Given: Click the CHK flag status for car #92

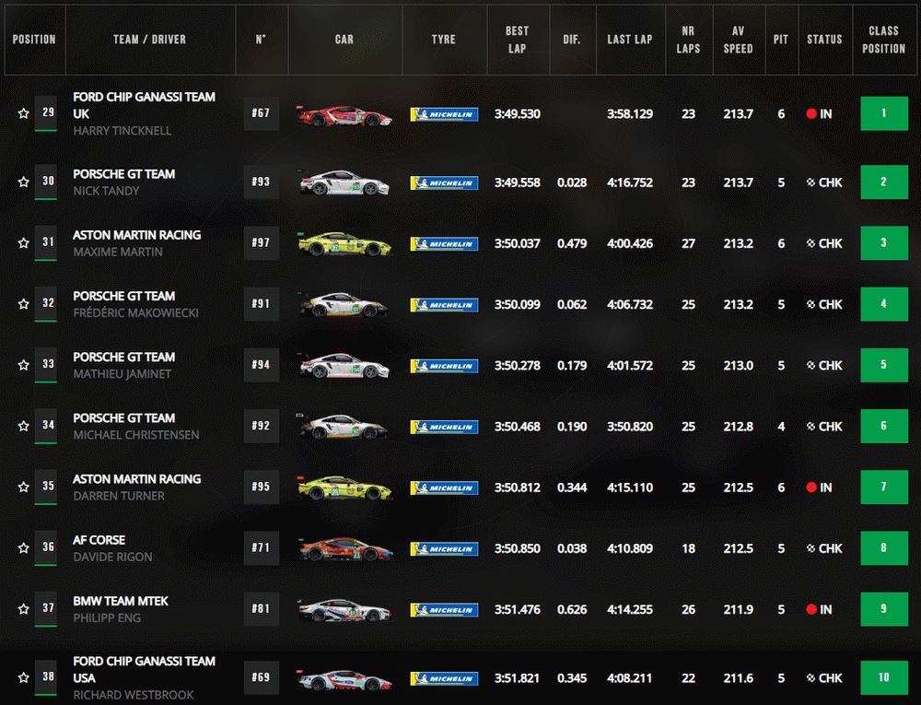Looking at the screenshot, I should [823, 427].
